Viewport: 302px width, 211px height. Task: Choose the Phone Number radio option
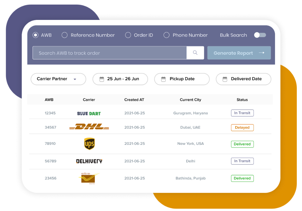pos(167,35)
